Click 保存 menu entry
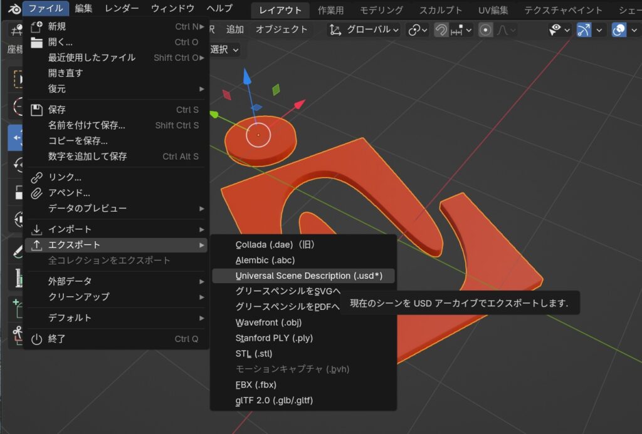The width and height of the screenshot is (642, 434). 116,110
